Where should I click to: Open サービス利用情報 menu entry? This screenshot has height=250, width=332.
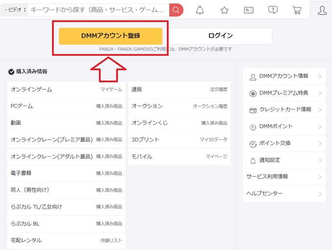tap(284, 177)
